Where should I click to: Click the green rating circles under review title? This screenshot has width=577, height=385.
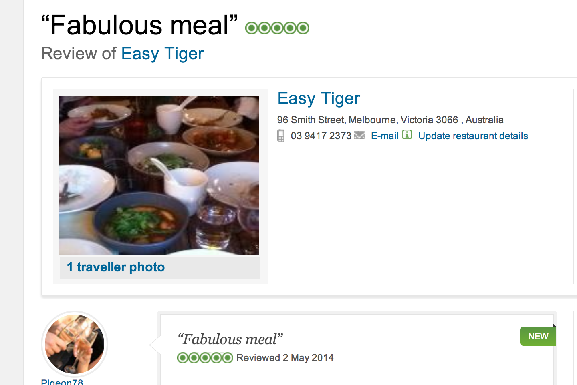click(x=205, y=358)
